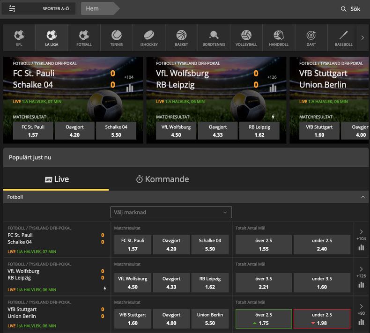Open the Bordtennis sport category

coord(214,38)
